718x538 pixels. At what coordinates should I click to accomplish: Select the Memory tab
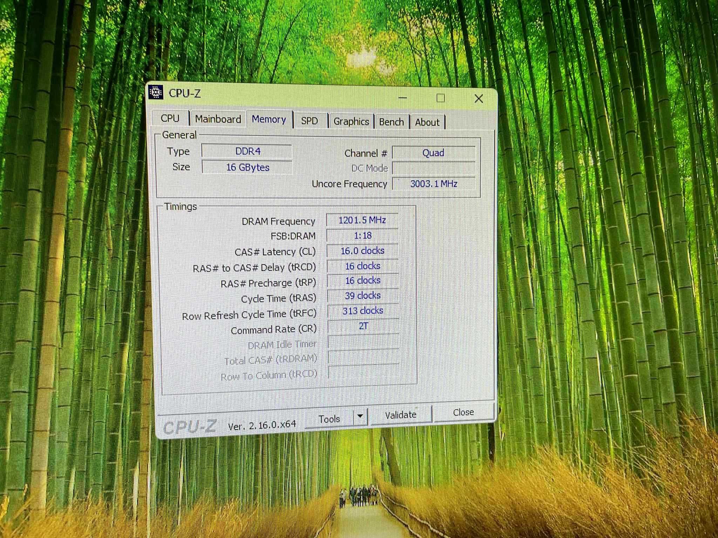coord(269,119)
